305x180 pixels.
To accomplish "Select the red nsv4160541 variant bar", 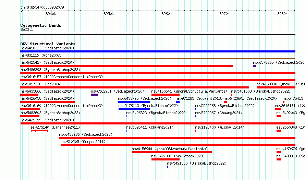I will click(165, 95).
